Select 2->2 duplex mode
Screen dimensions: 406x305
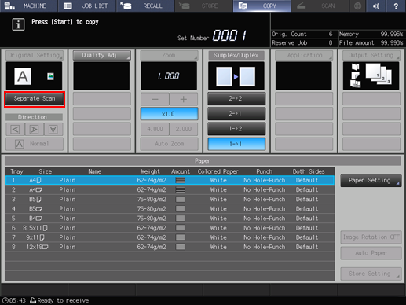[236, 98]
